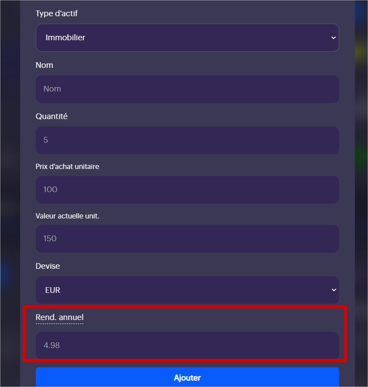Submit the form with the Ajouter button
Viewport: 368px width, 387px height.
click(x=187, y=377)
